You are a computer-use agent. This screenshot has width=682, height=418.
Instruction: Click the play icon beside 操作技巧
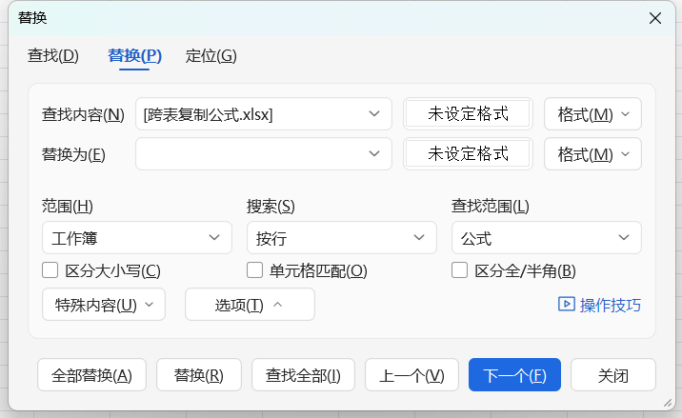click(566, 305)
